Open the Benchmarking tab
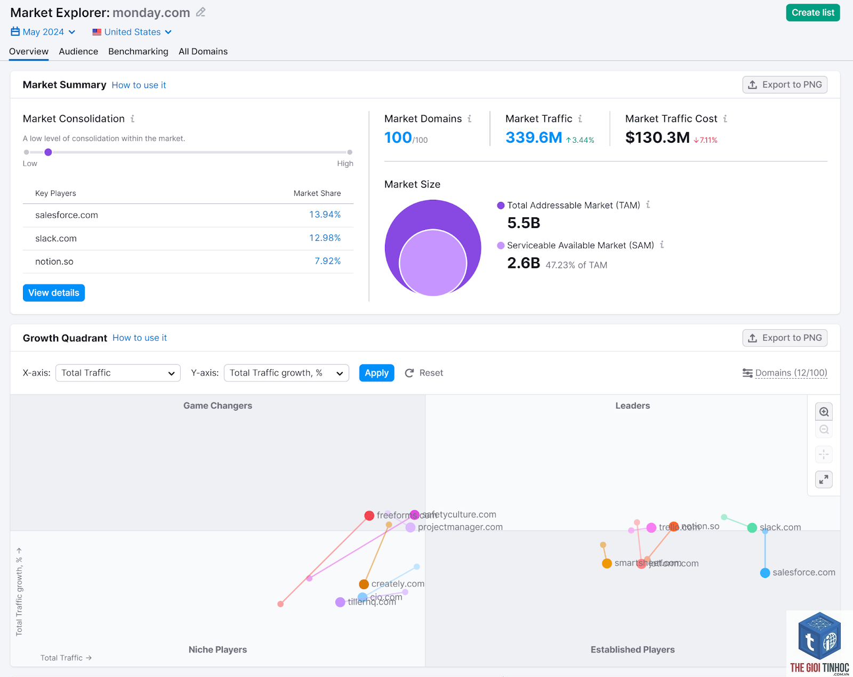853x677 pixels. (138, 52)
